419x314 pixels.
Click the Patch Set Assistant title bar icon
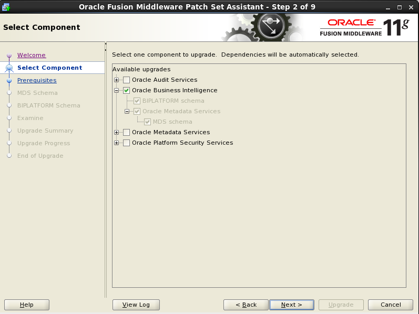pyautogui.click(x=6, y=7)
